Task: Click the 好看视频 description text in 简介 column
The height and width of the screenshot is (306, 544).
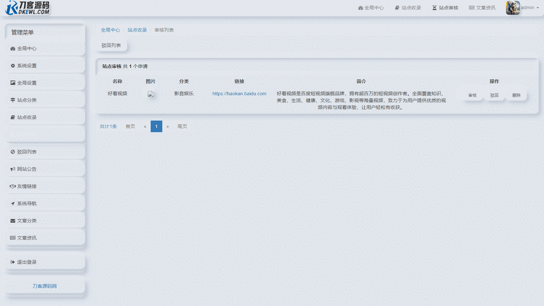Action: [361, 101]
